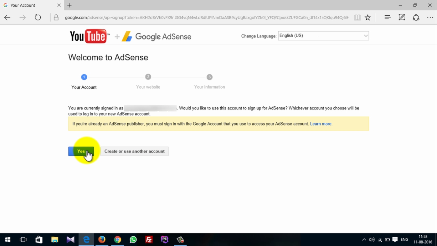Open FileZilla from taskbar
The image size is (437, 246).
(x=149, y=240)
